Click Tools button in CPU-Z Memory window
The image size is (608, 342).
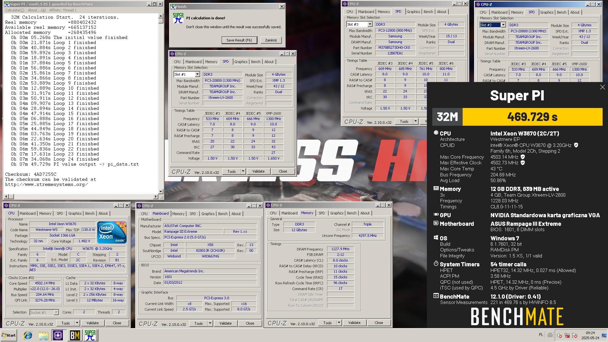tap(327, 323)
